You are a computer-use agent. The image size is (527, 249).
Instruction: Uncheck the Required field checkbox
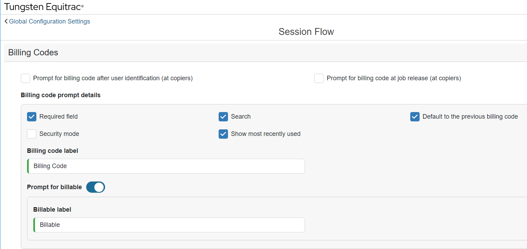point(32,117)
